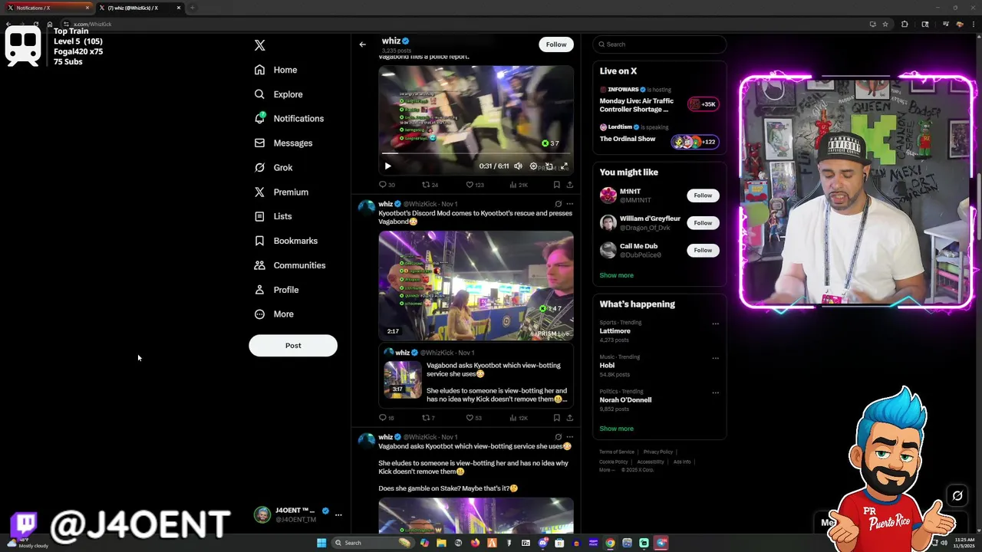Bookmark the post with 123 likes
The image size is (982, 552).
tap(556, 185)
